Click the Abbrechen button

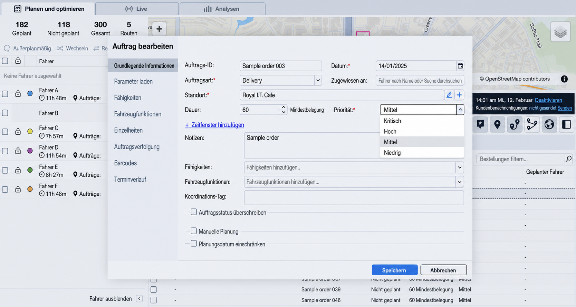pyautogui.click(x=443, y=270)
